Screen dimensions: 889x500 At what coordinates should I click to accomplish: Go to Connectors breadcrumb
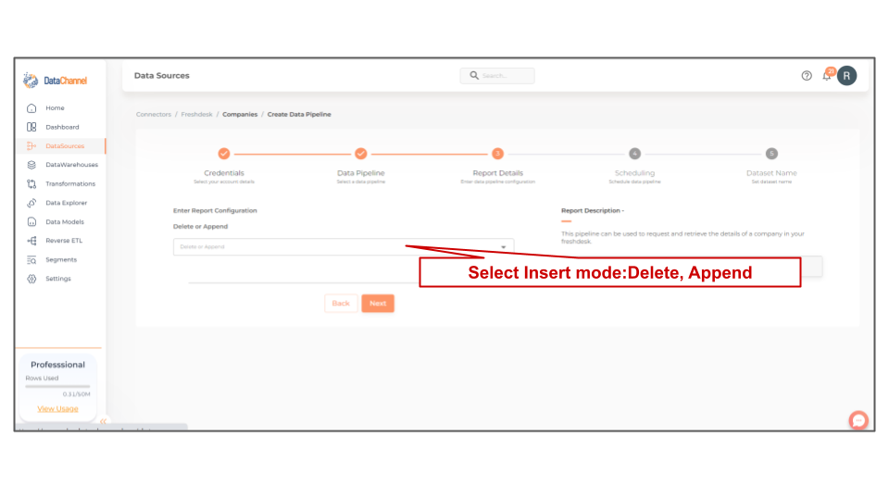coord(154,115)
